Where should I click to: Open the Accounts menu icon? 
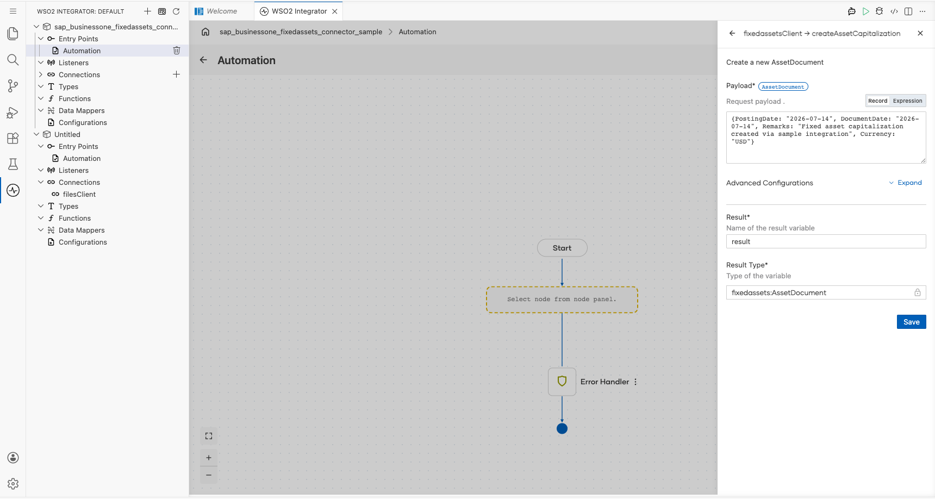[x=13, y=458]
